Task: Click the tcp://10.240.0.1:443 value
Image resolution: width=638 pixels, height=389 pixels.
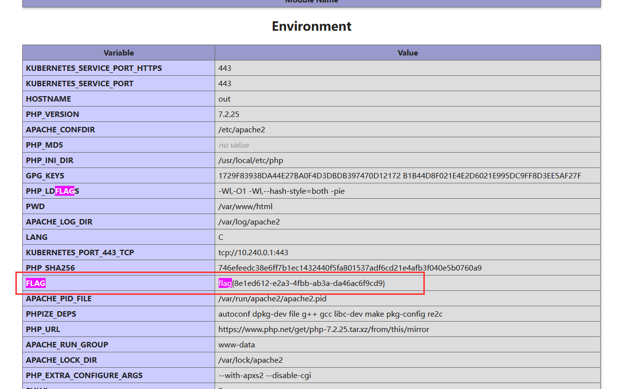Action: [x=253, y=252]
